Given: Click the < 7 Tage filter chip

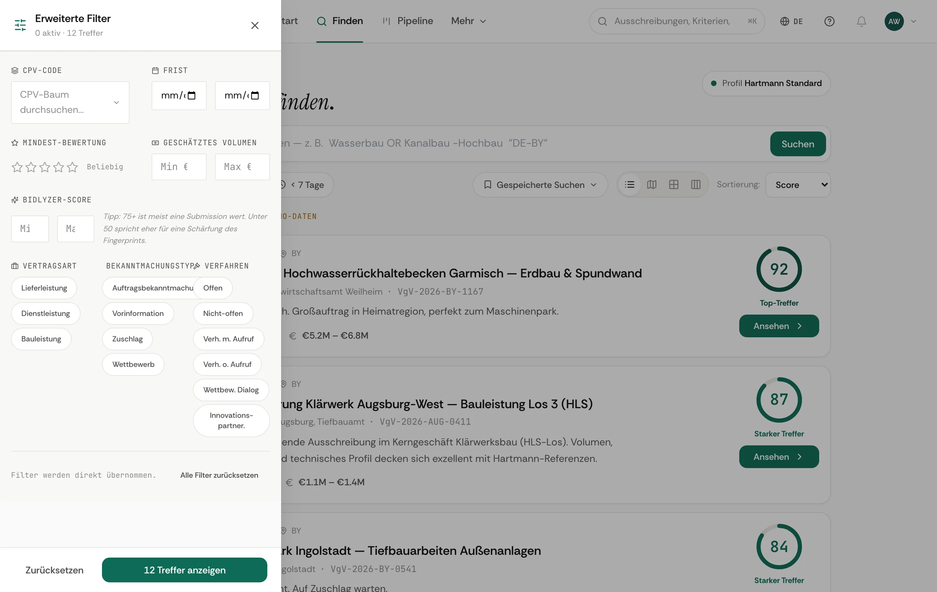Looking at the screenshot, I should click(x=307, y=185).
